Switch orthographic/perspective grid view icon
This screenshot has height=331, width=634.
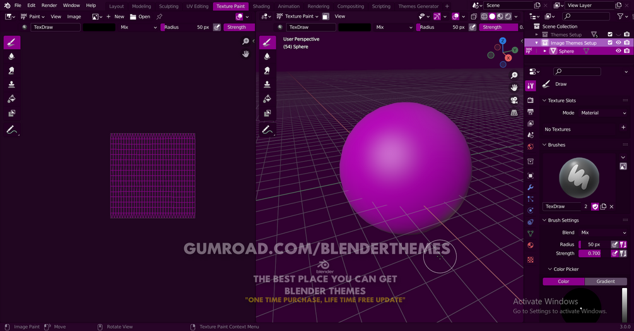click(514, 113)
